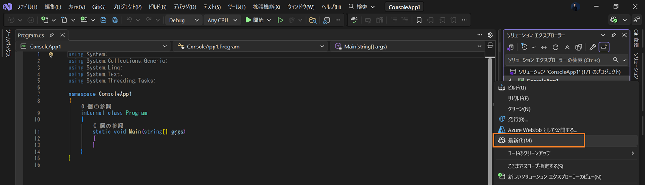Screen dimensions: 645x185
Task: Toggle auto-hide pin on Solution Explorer
Action: click(614, 35)
